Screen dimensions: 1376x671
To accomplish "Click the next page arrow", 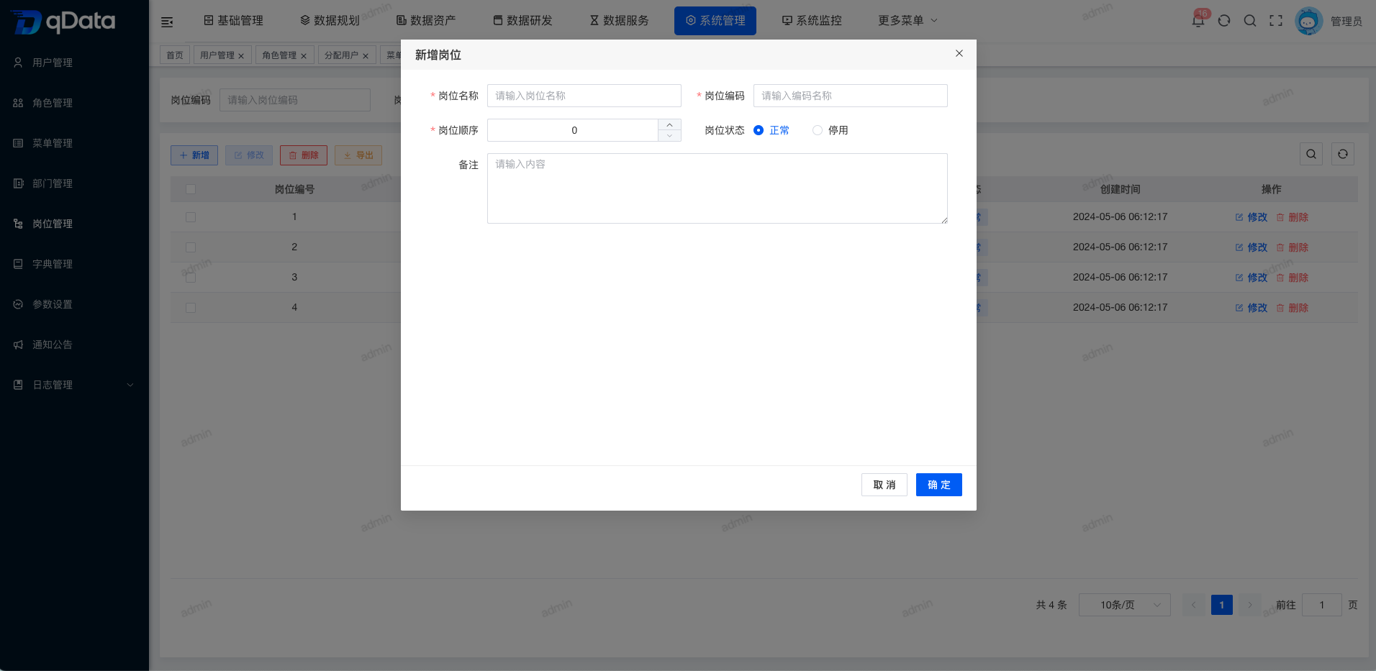I will 1250,605.
